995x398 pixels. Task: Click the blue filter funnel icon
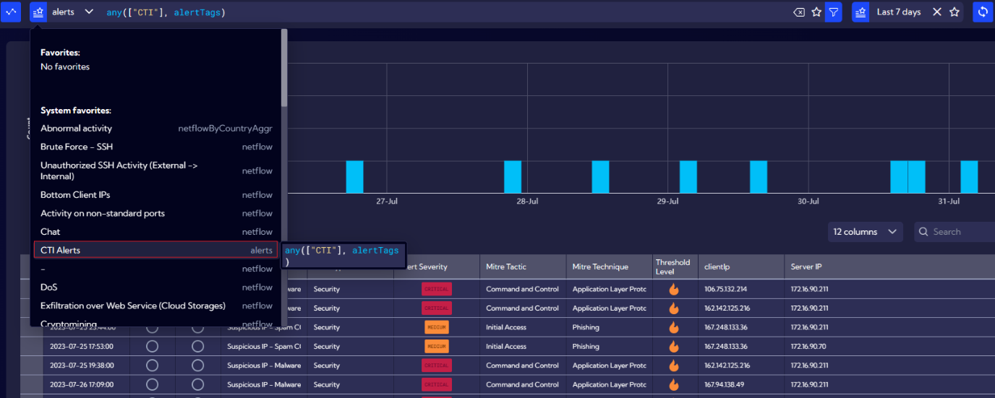[x=834, y=12]
